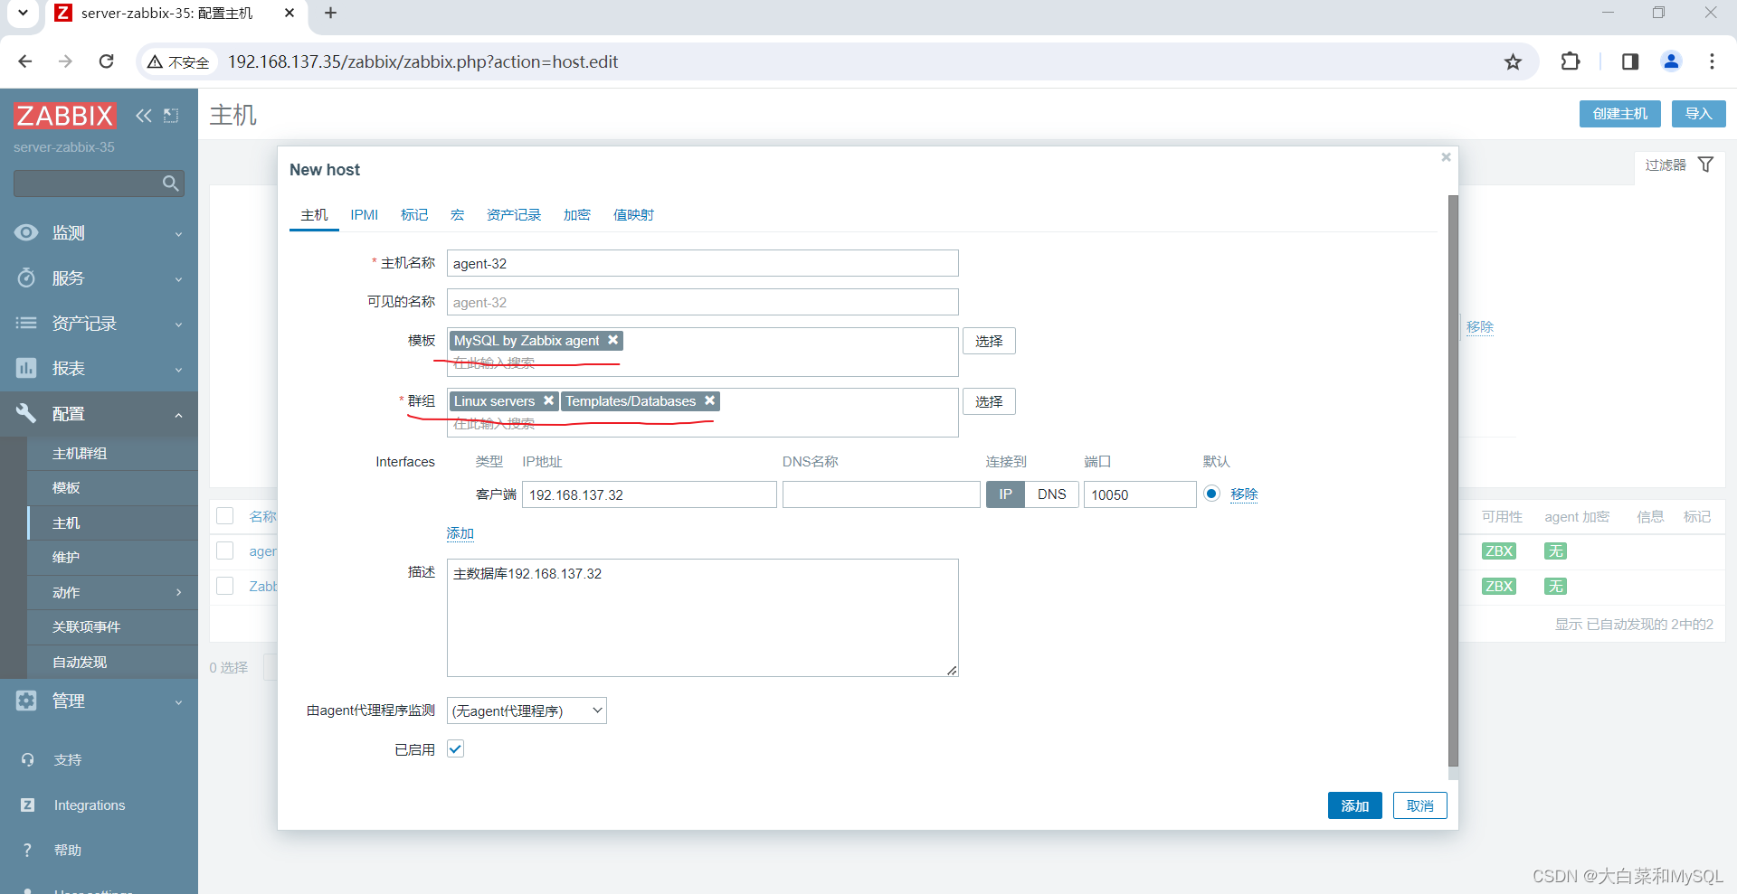Click the 不安全 site security warning

click(x=178, y=61)
